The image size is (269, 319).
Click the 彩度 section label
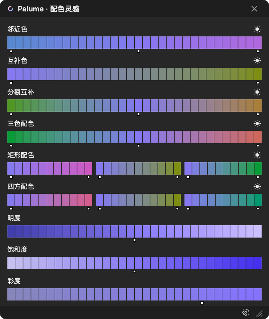tap(14, 281)
